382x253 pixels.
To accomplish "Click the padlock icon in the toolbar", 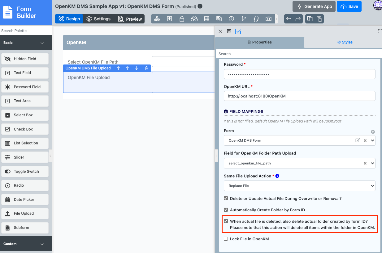I will (182, 19).
